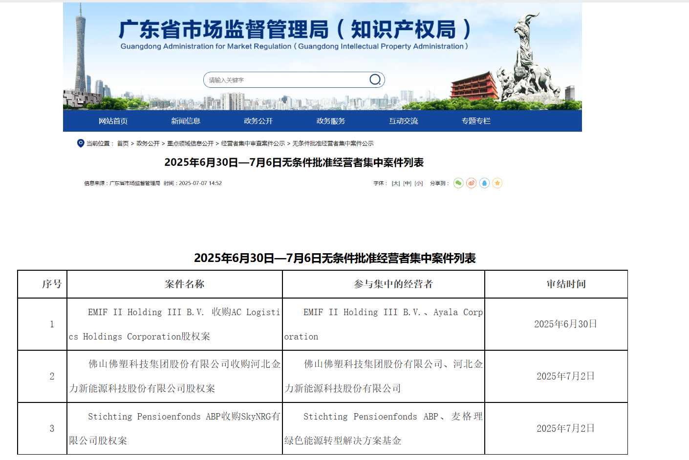Click the article heading above the source line

pyautogui.click(x=294, y=162)
